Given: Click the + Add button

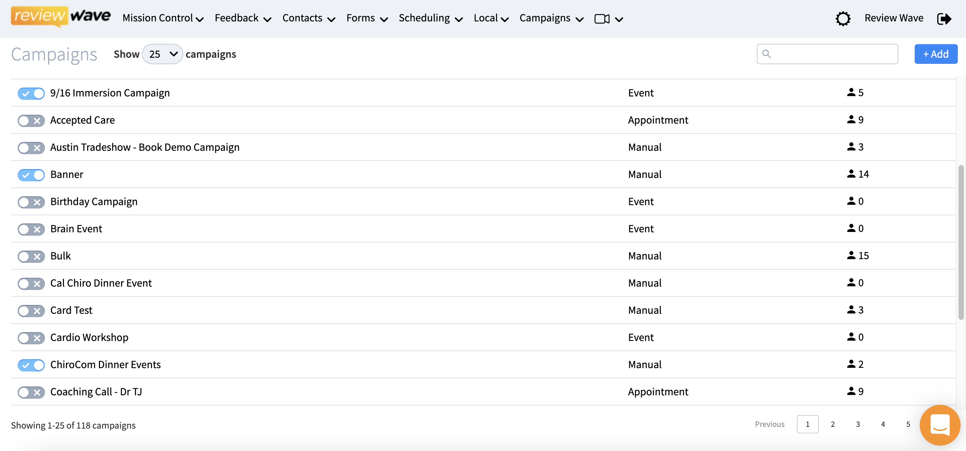Looking at the screenshot, I should click(935, 54).
